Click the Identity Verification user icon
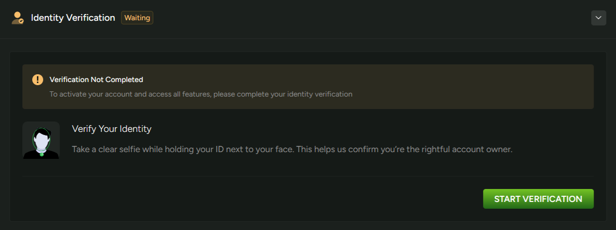This screenshot has width=616, height=230. pos(17,18)
